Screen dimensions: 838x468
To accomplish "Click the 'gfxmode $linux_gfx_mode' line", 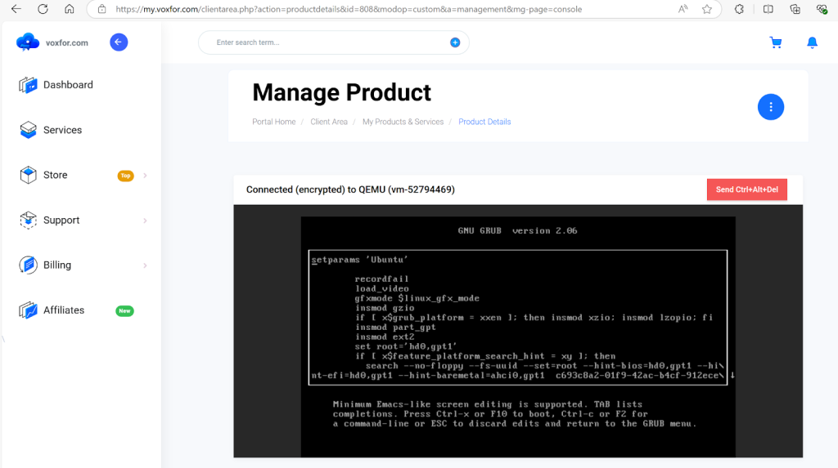I will (417, 298).
